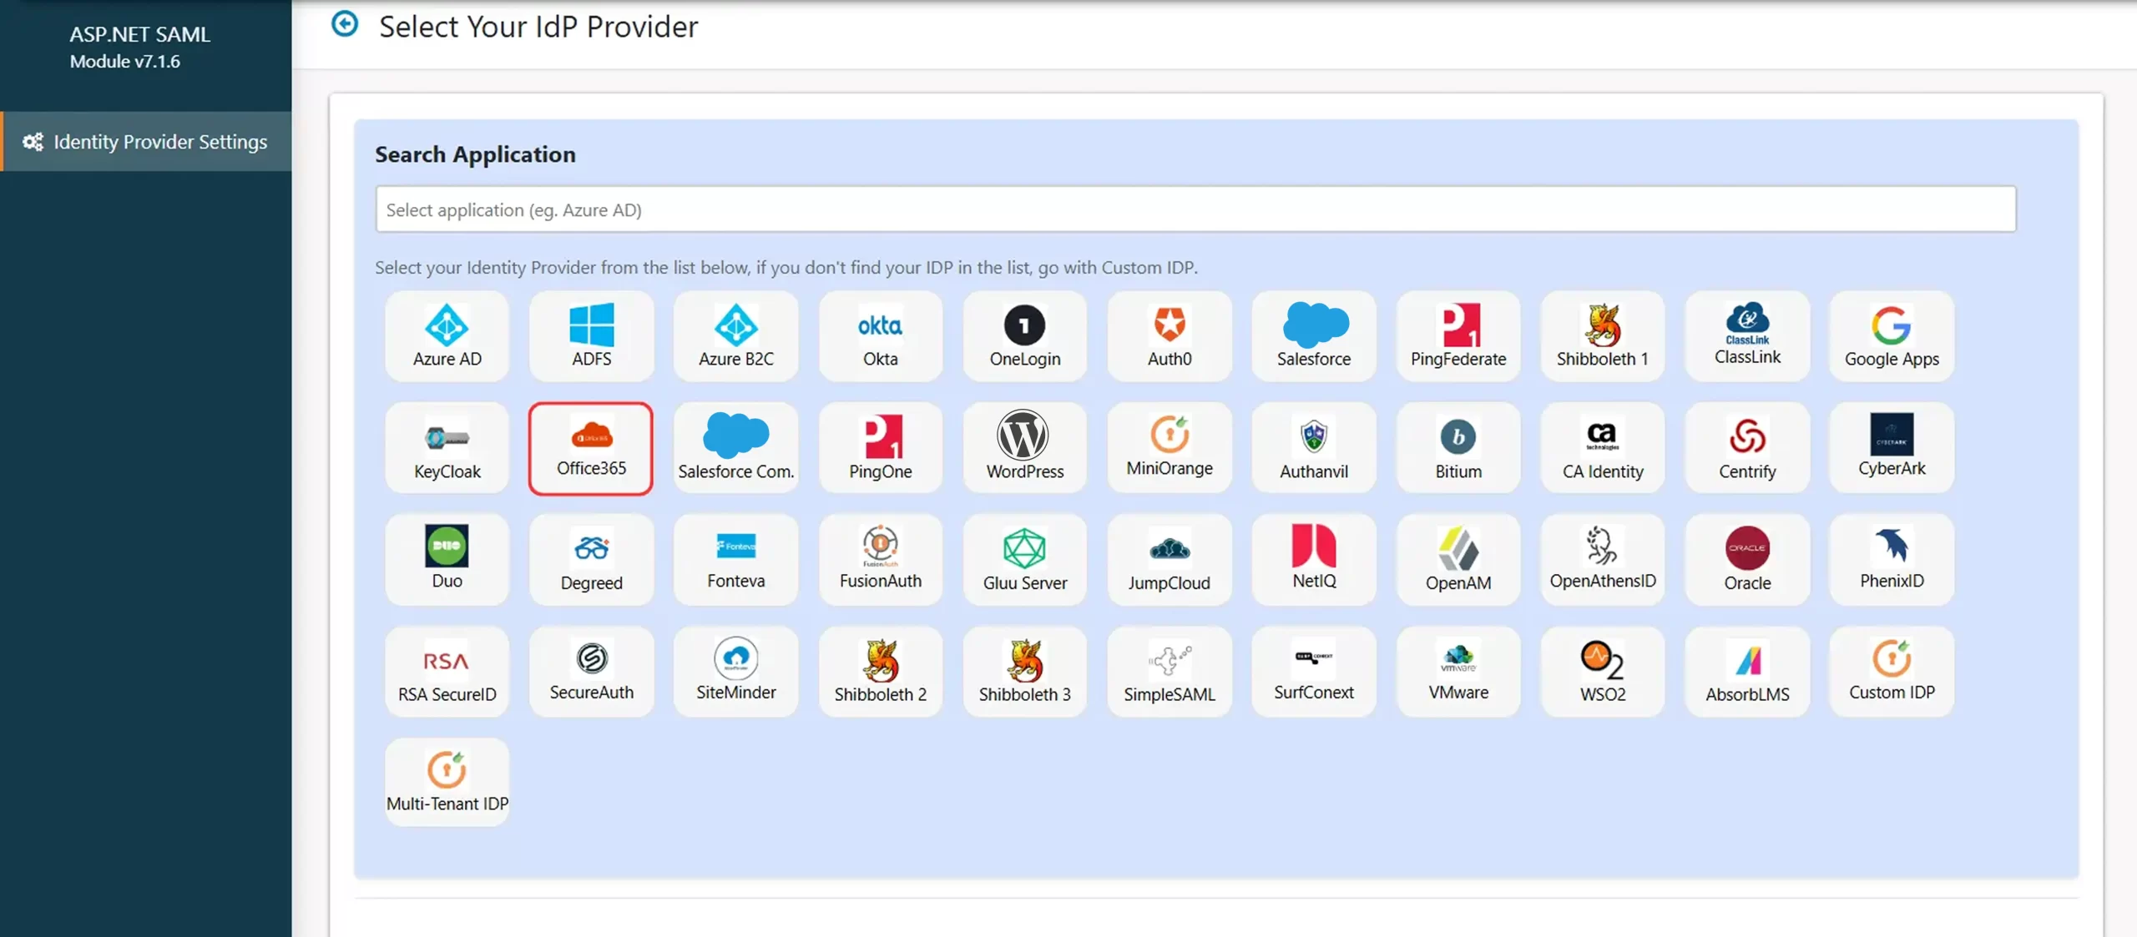Choose the SiteMinder provider
This screenshot has height=937, width=2137.
(x=735, y=672)
